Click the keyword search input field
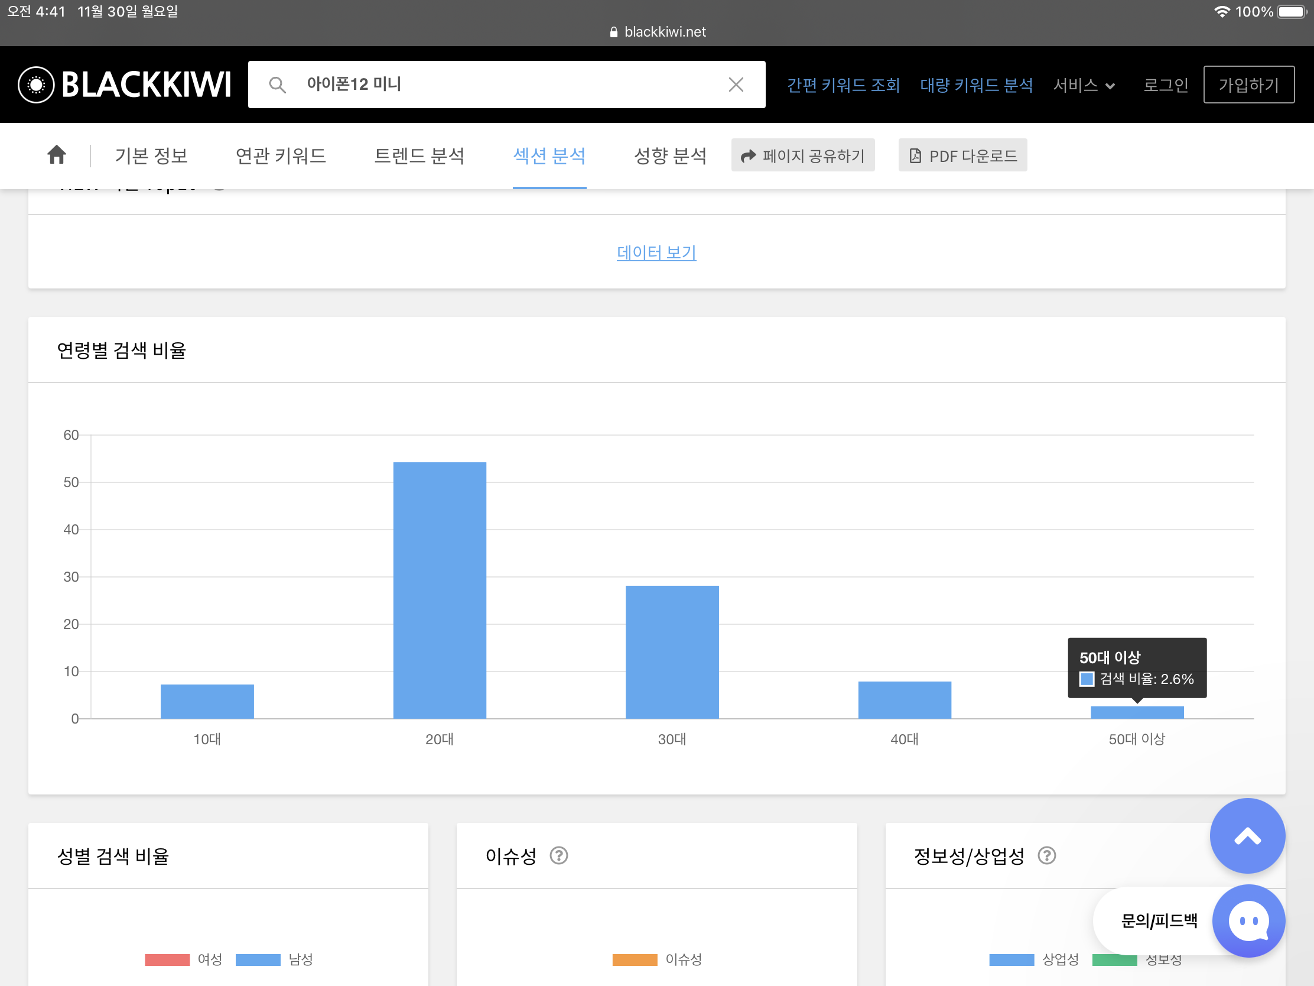 point(505,85)
